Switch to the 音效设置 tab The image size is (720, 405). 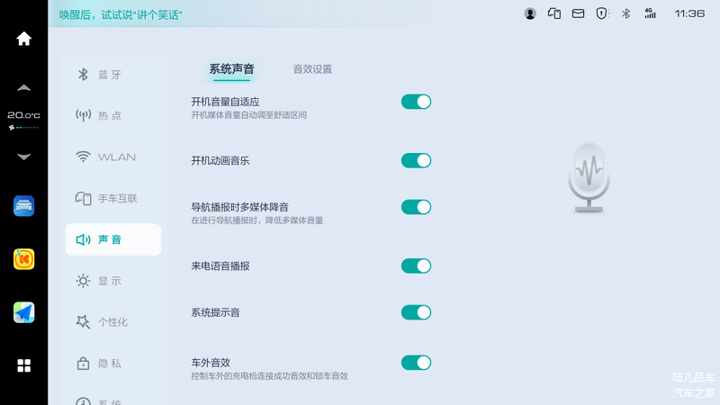[312, 69]
